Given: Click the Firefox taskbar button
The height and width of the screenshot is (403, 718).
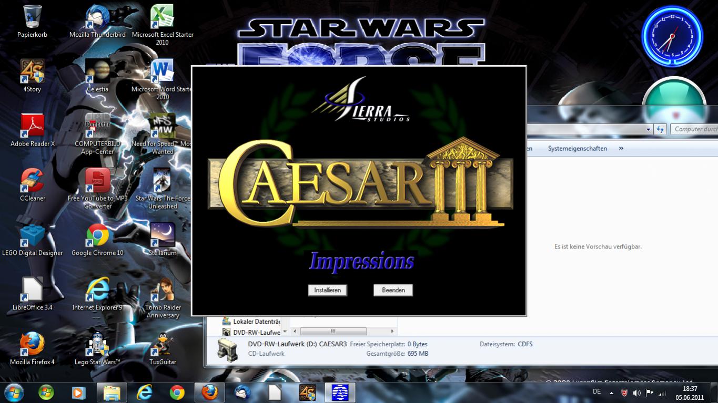Looking at the screenshot, I should [209, 392].
